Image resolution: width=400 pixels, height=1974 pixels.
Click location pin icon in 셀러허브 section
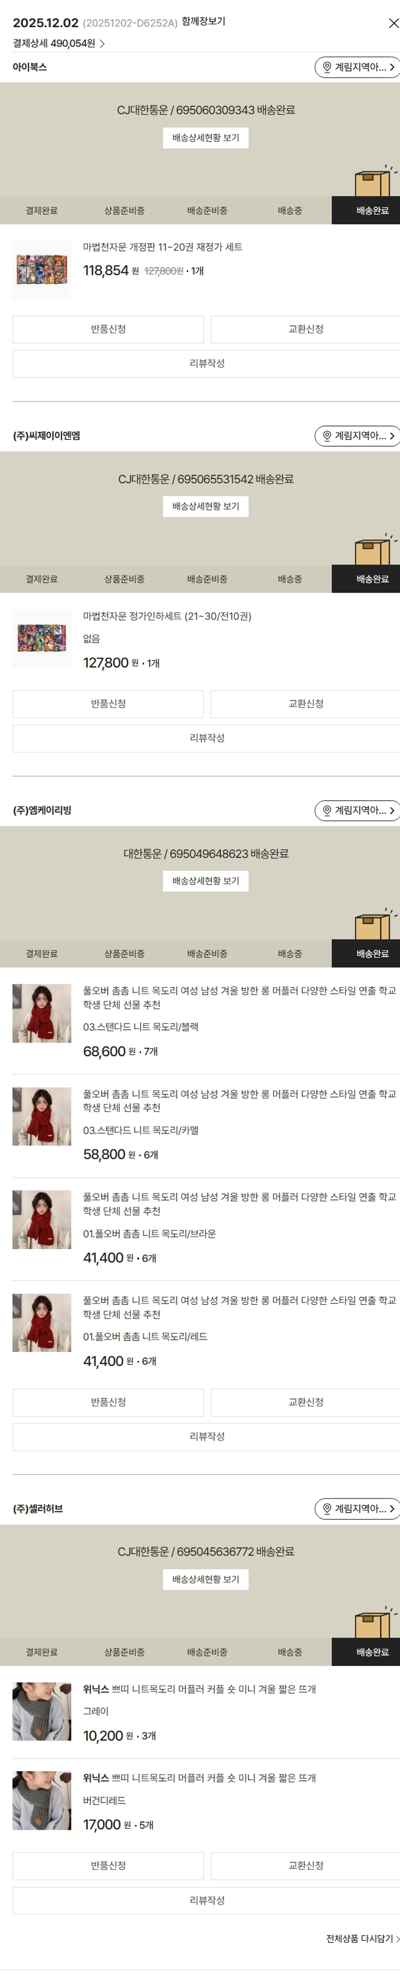[x=327, y=1509]
